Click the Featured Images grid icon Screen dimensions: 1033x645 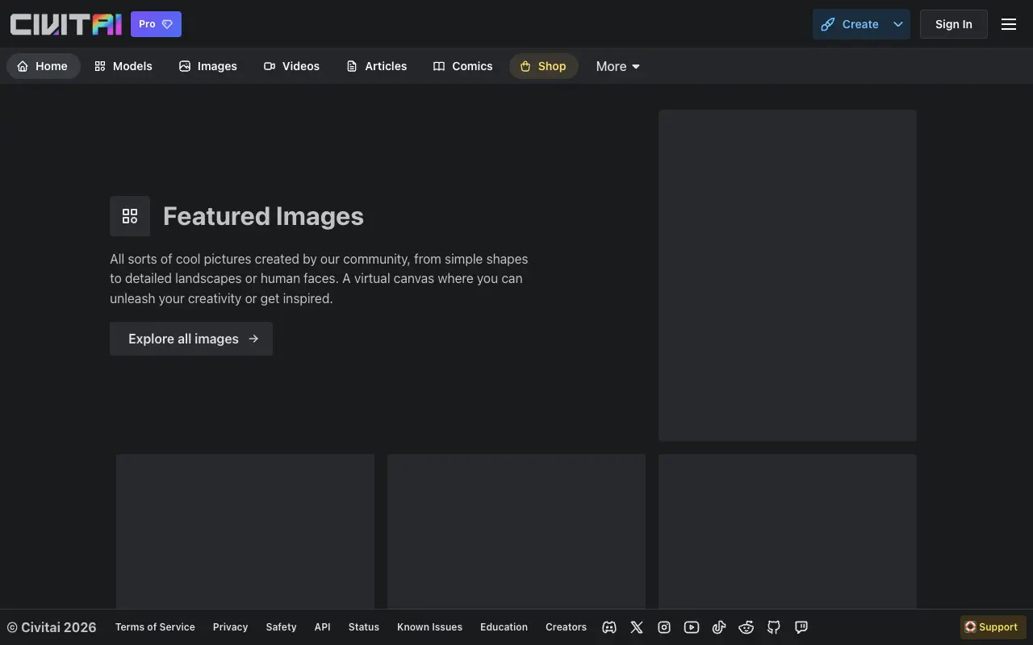click(130, 216)
